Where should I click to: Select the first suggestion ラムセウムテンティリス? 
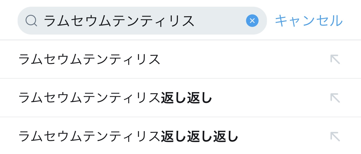pos(90,59)
